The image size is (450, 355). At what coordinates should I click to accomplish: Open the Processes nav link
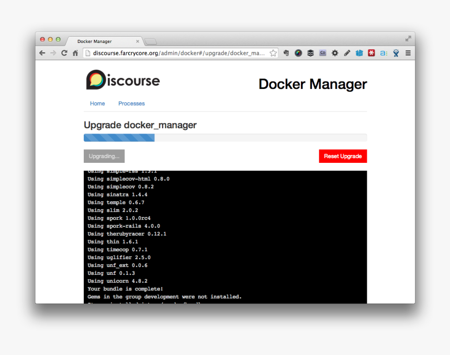point(131,103)
